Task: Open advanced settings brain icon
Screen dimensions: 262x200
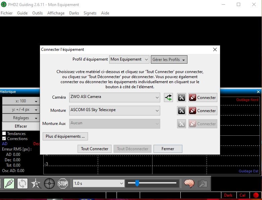Action: coord(189,184)
